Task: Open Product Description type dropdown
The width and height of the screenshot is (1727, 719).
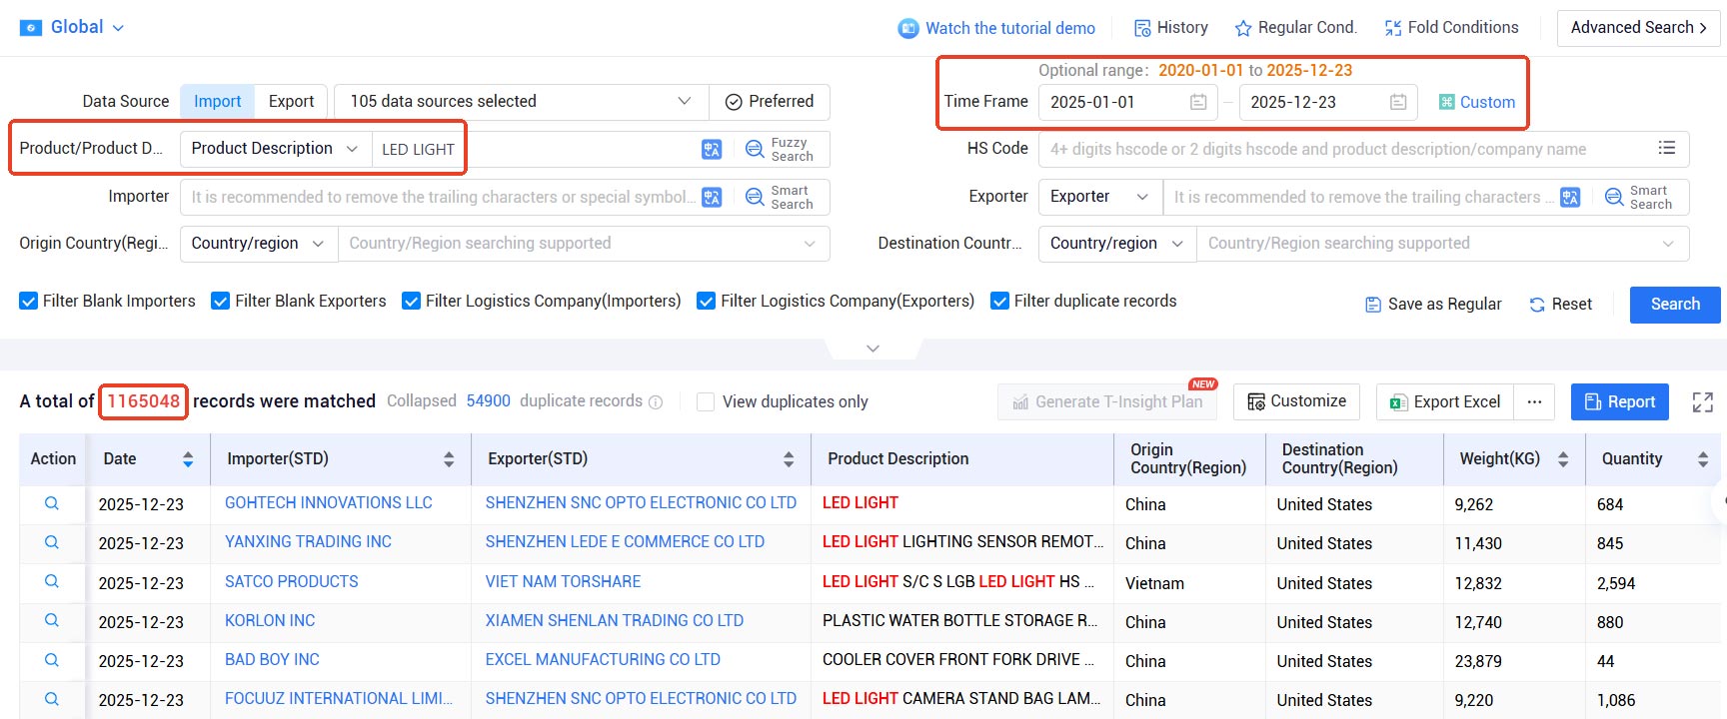Action: click(x=275, y=149)
